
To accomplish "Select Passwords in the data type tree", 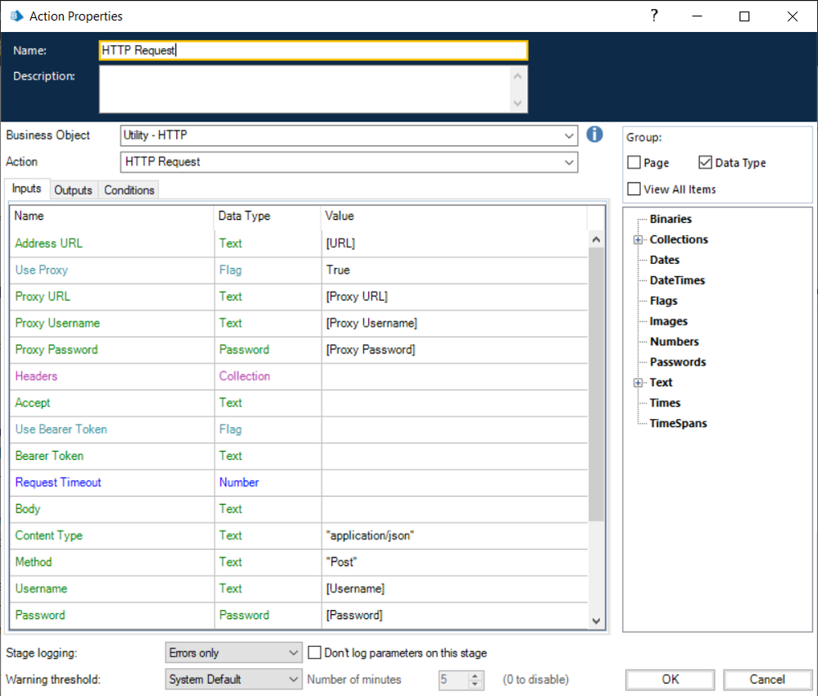I will coord(677,362).
